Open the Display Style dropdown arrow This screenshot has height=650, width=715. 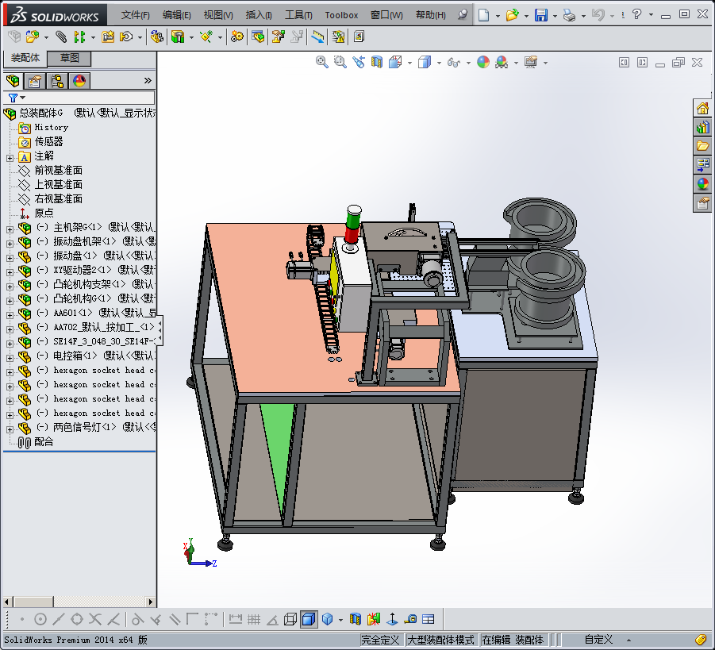[x=439, y=63]
